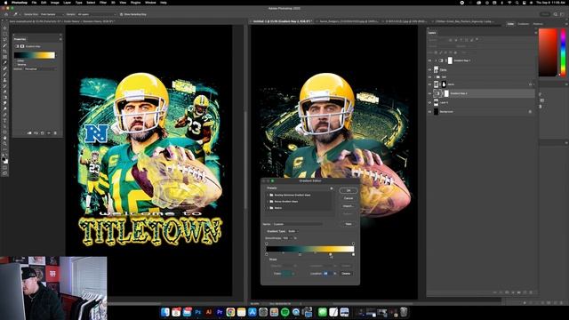Enable the Reverse checkbox

pos(16,65)
